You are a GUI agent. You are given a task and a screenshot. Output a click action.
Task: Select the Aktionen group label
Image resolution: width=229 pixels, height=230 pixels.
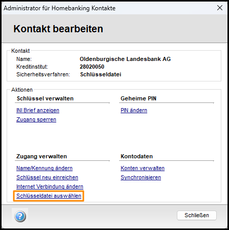pos(22,90)
